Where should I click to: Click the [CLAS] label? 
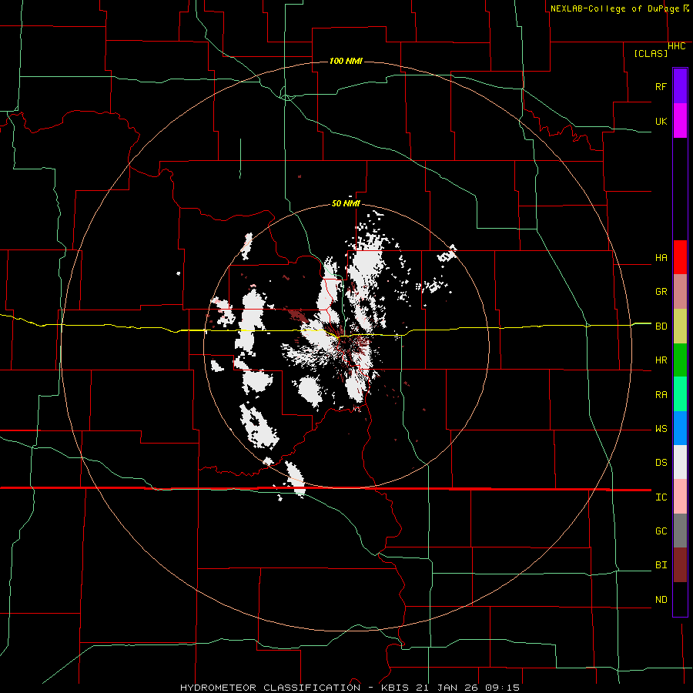click(x=651, y=53)
